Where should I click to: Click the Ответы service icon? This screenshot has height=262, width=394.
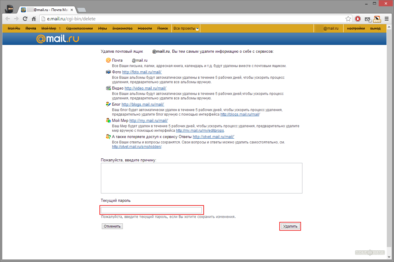108,137
